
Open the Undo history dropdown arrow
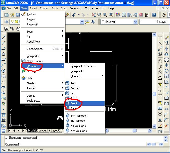[x=79, y=15]
